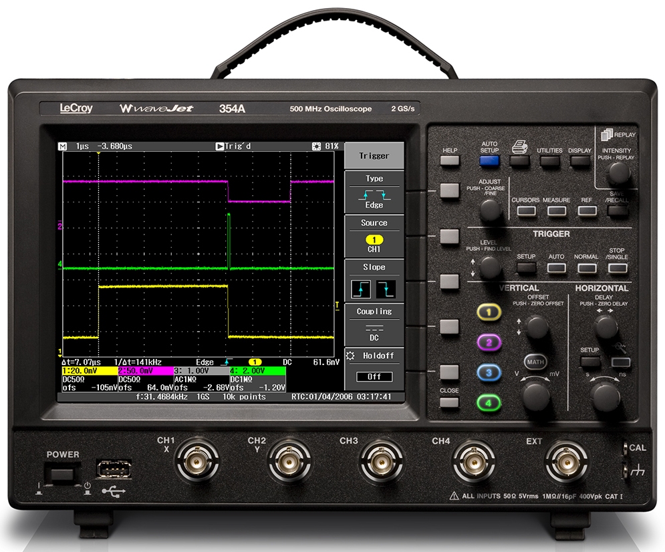Toggle Holdoff Off setting on screen
665x552 pixels.
click(374, 376)
